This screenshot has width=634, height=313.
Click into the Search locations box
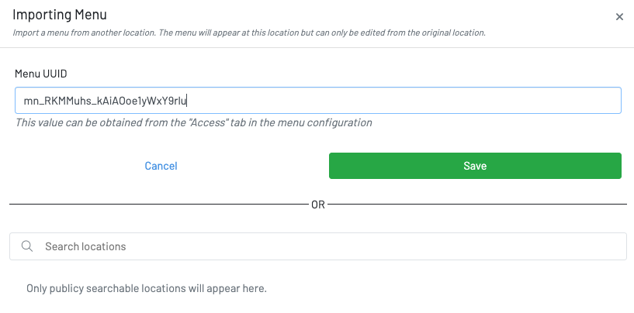(x=326, y=246)
